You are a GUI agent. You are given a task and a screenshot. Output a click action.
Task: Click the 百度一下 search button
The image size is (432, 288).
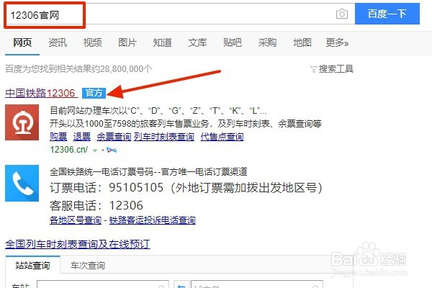click(387, 14)
